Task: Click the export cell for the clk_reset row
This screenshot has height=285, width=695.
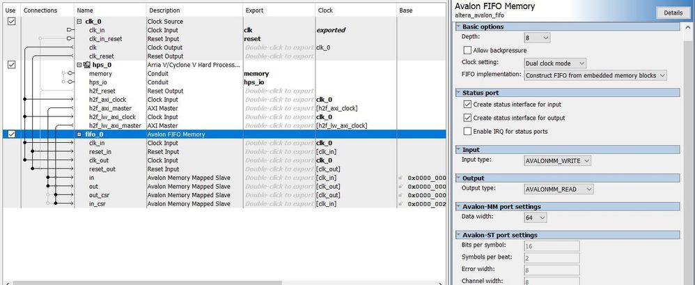Action: [279, 56]
